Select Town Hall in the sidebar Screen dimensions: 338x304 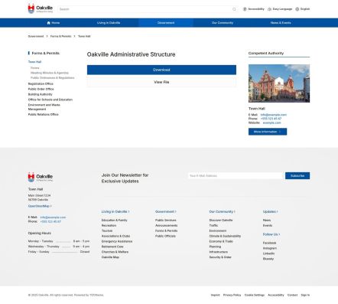tap(34, 62)
